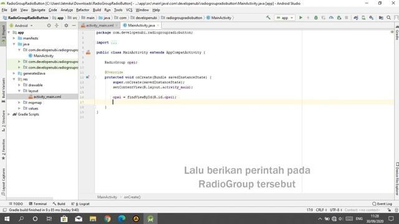This screenshot has height=224, width=399.
Task: Expand the values folder
Action: (x=19, y=108)
